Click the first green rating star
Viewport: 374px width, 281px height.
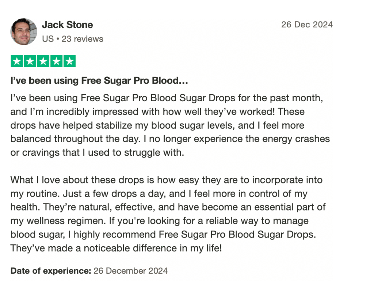(16, 61)
